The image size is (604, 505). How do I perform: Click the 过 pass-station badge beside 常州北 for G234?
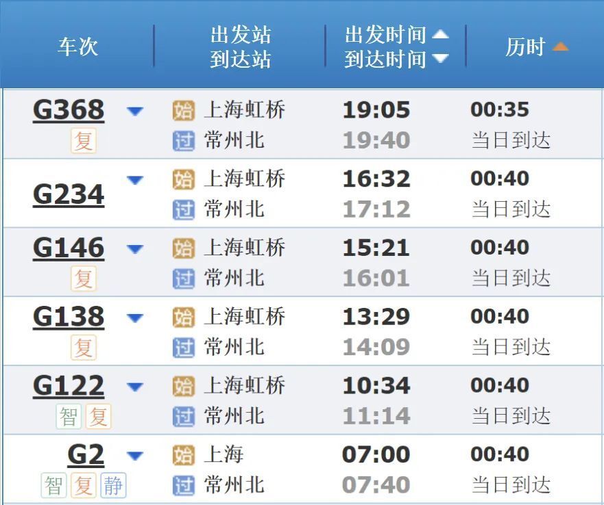tap(184, 209)
